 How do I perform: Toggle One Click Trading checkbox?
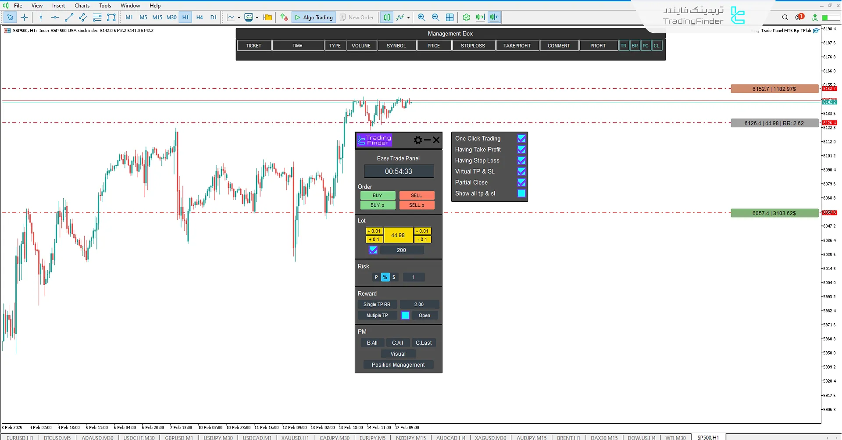[x=521, y=138]
